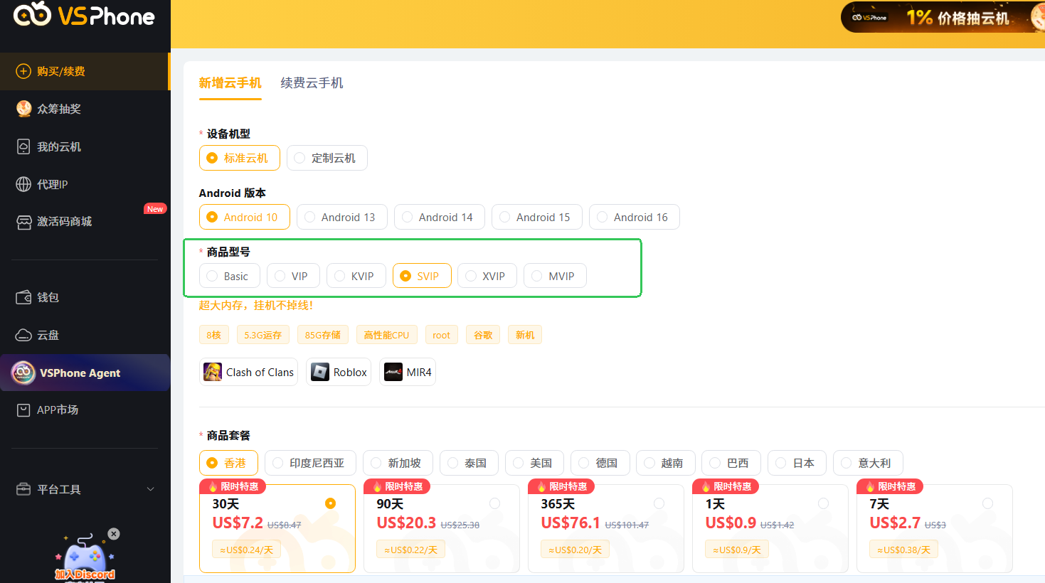
Task: Switch to the renew cloud phone tab
Action: (x=312, y=83)
